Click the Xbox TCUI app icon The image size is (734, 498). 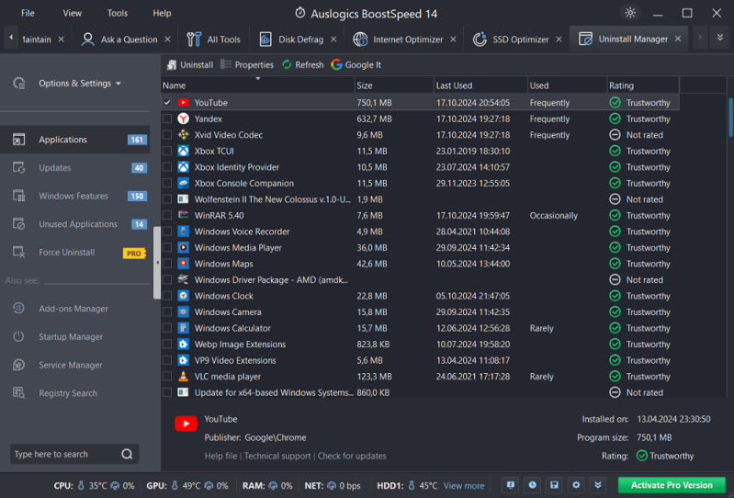183,152
